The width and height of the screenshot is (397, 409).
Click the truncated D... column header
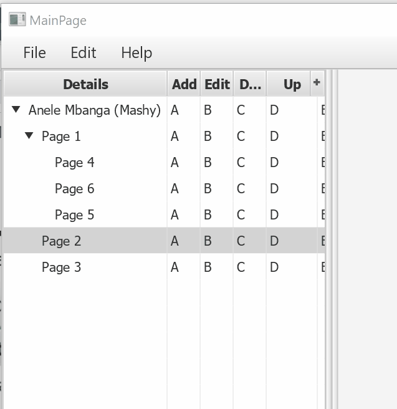tap(250, 84)
